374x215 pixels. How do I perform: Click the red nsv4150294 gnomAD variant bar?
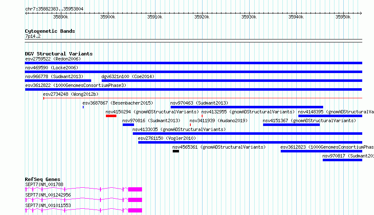coord(111,116)
